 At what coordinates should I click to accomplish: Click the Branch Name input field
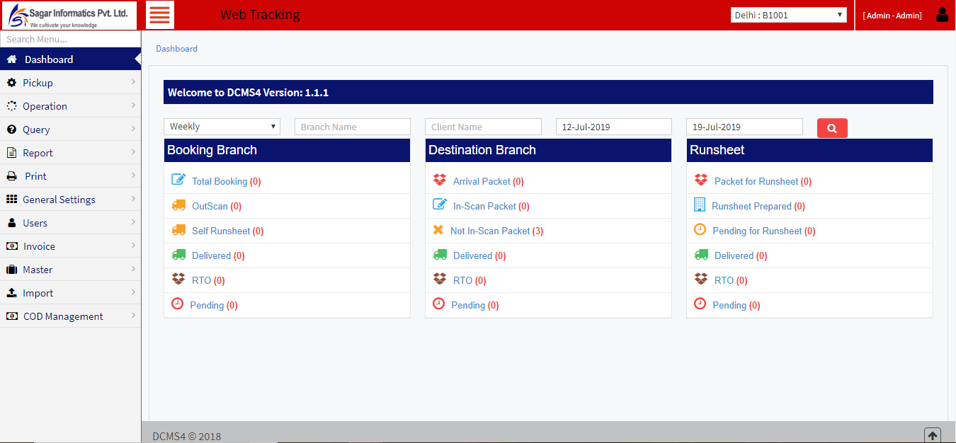(352, 126)
